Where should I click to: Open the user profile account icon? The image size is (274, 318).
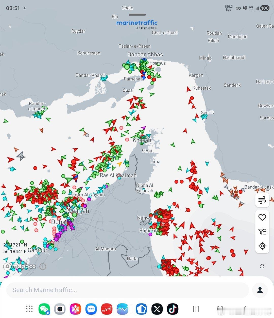[x=260, y=290]
